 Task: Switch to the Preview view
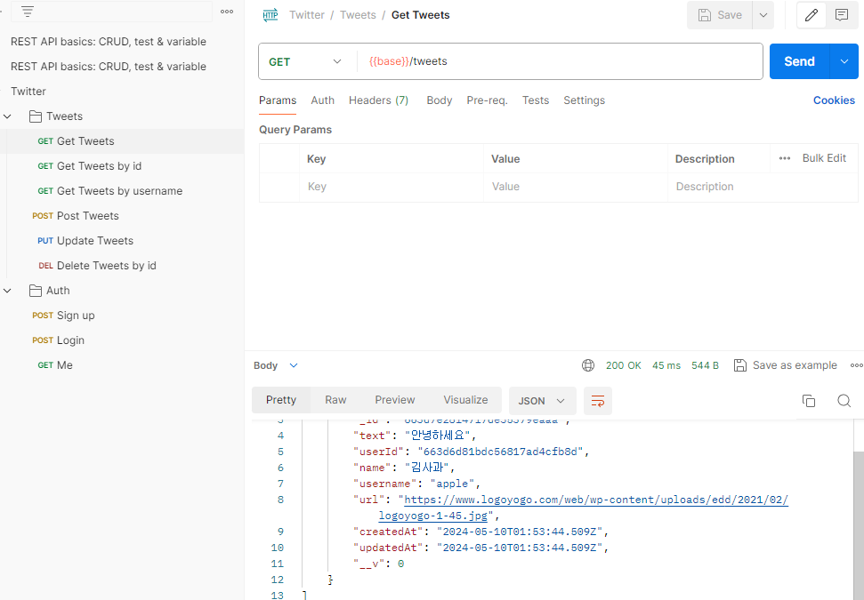click(x=394, y=400)
